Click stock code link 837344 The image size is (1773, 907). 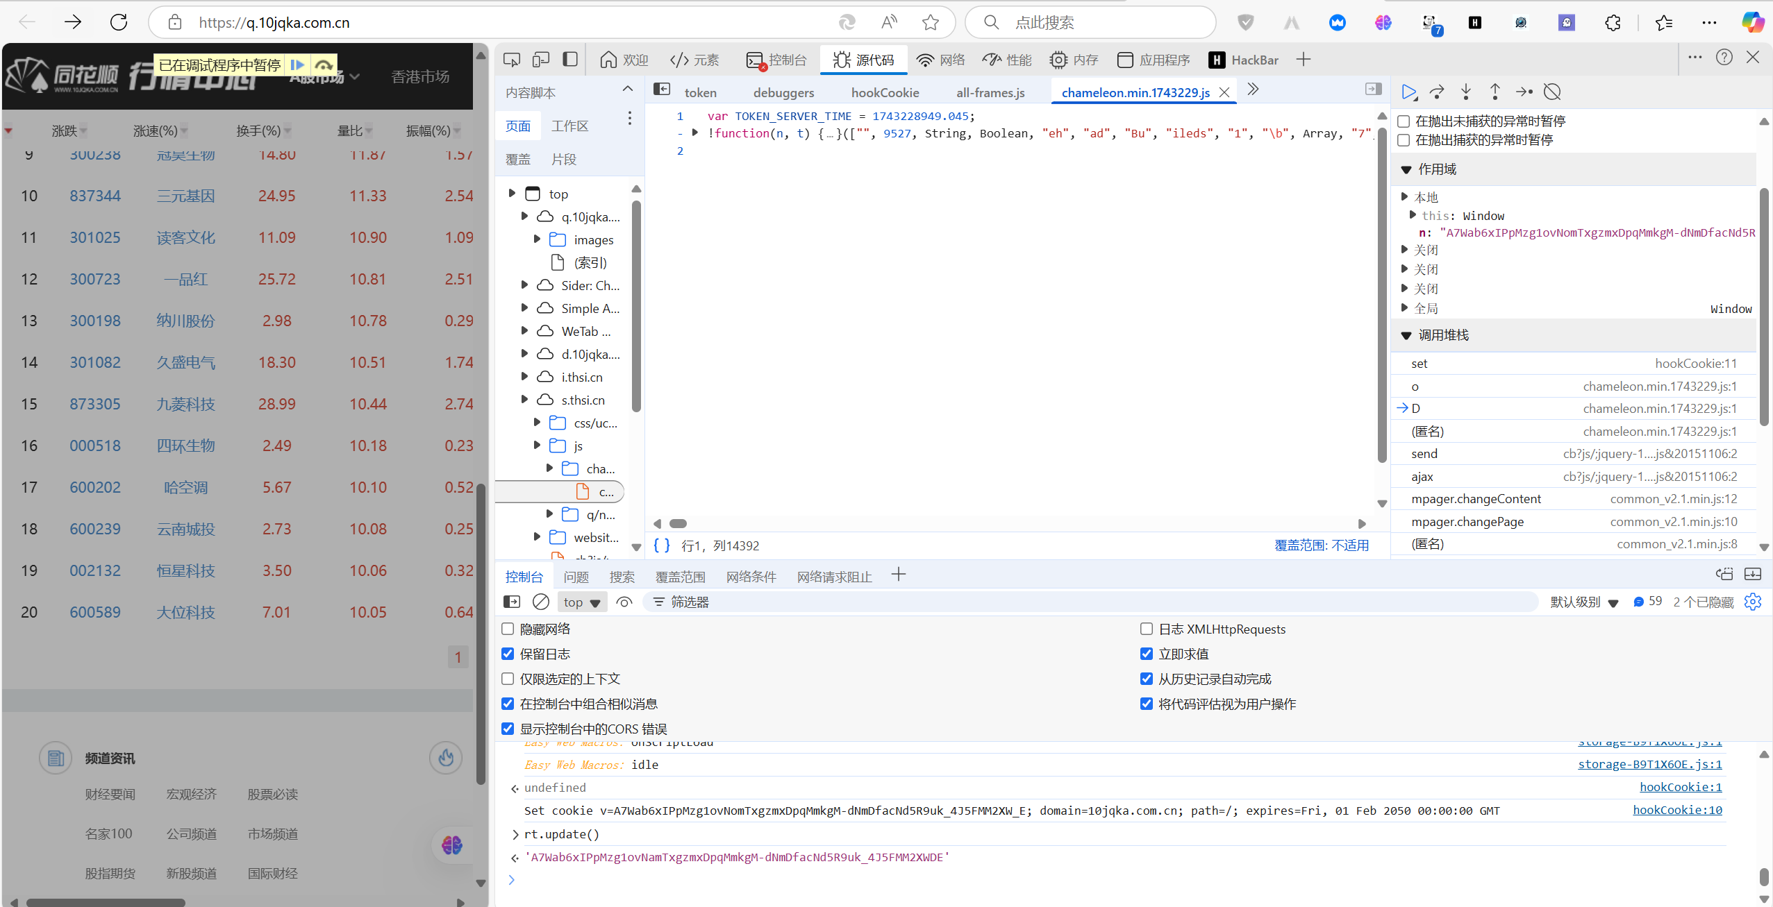tap(95, 196)
